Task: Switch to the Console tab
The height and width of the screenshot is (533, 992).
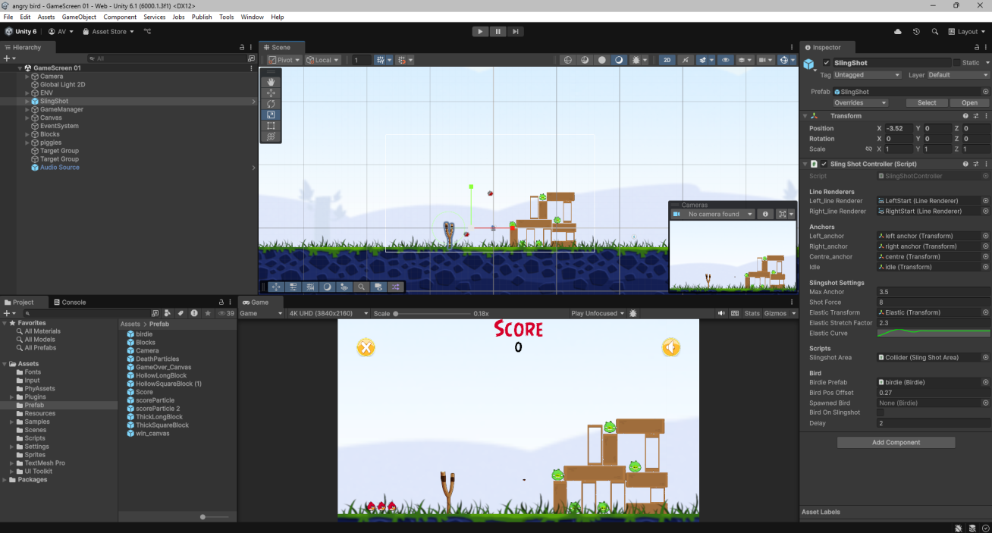Action: point(68,302)
